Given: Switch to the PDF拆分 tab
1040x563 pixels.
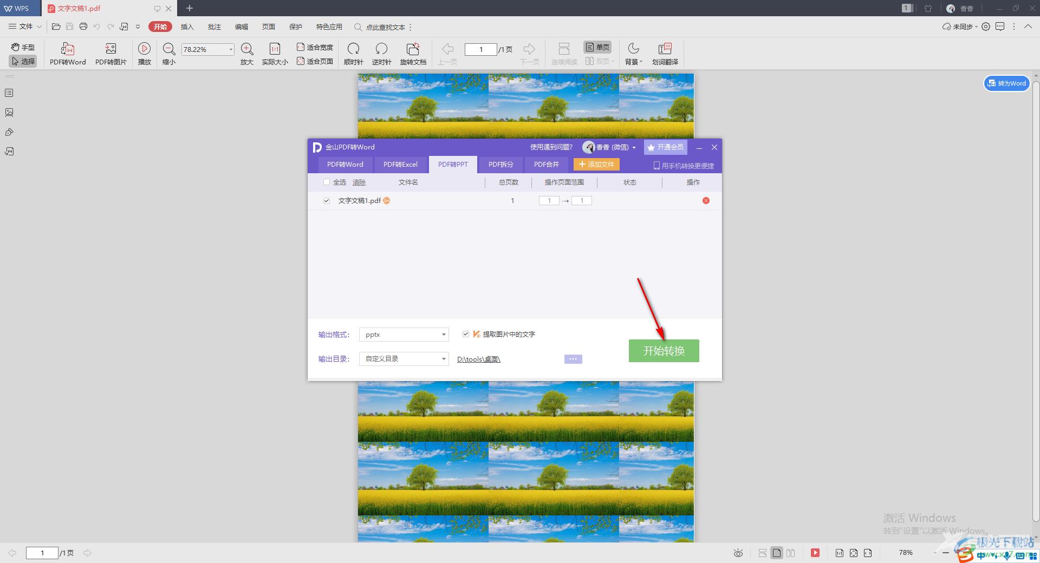Looking at the screenshot, I should coord(500,165).
